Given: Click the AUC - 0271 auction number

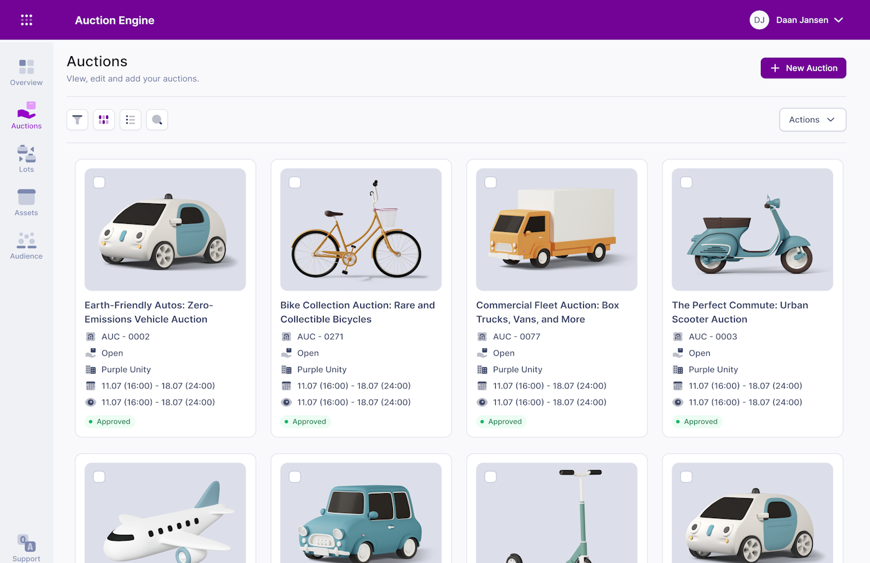Looking at the screenshot, I should [321, 337].
